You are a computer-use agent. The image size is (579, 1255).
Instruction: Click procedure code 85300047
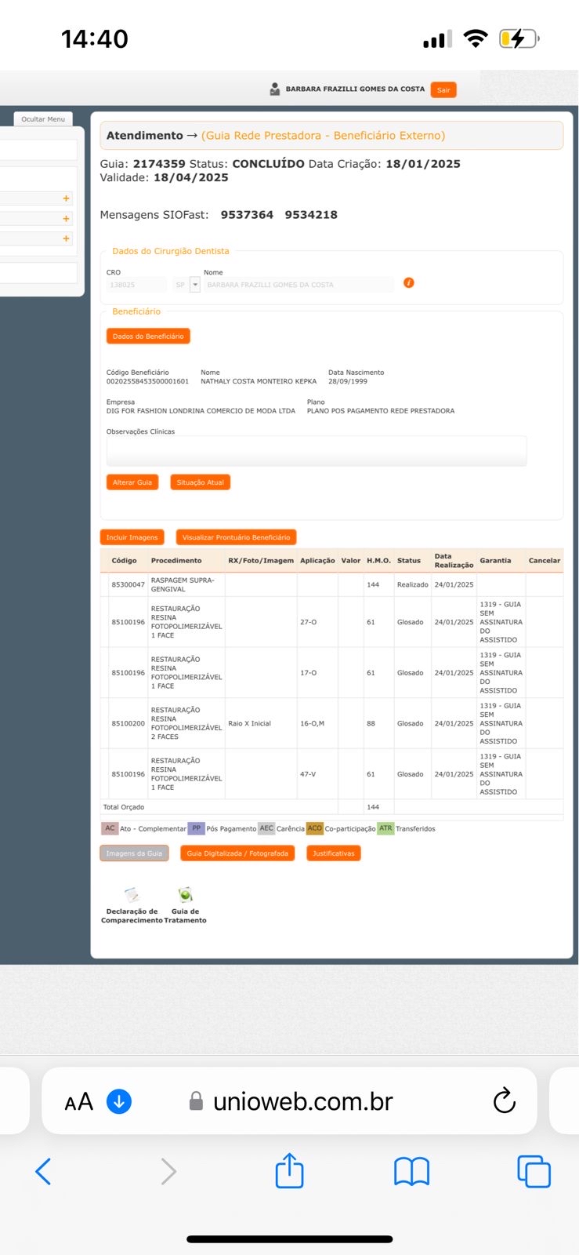click(x=128, y=585)
